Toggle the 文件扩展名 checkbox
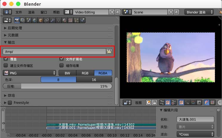 pos(61,59)
